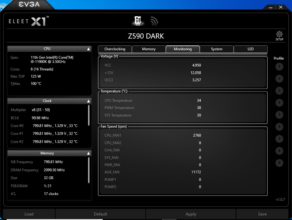Select profile slot 7

click(x=279, y=139)
